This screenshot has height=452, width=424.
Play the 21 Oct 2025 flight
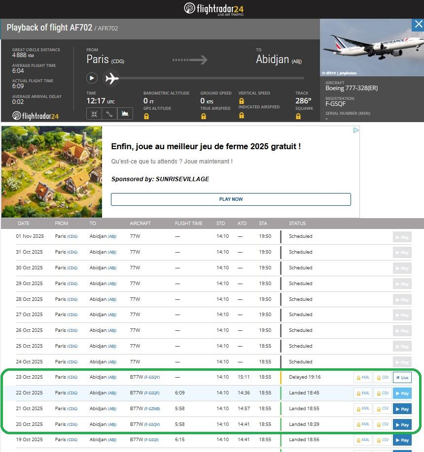coord(402,409)
